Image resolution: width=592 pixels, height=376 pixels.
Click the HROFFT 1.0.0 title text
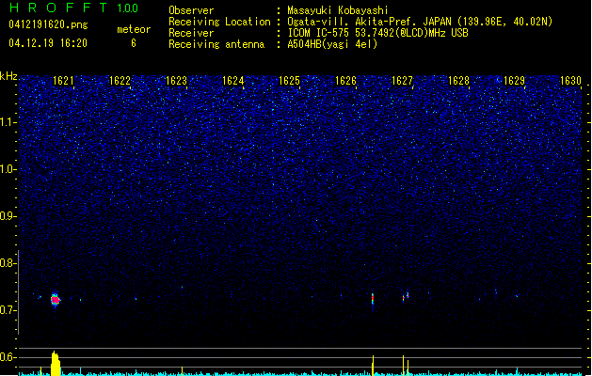pyautogui.click(x=74, y=8)
